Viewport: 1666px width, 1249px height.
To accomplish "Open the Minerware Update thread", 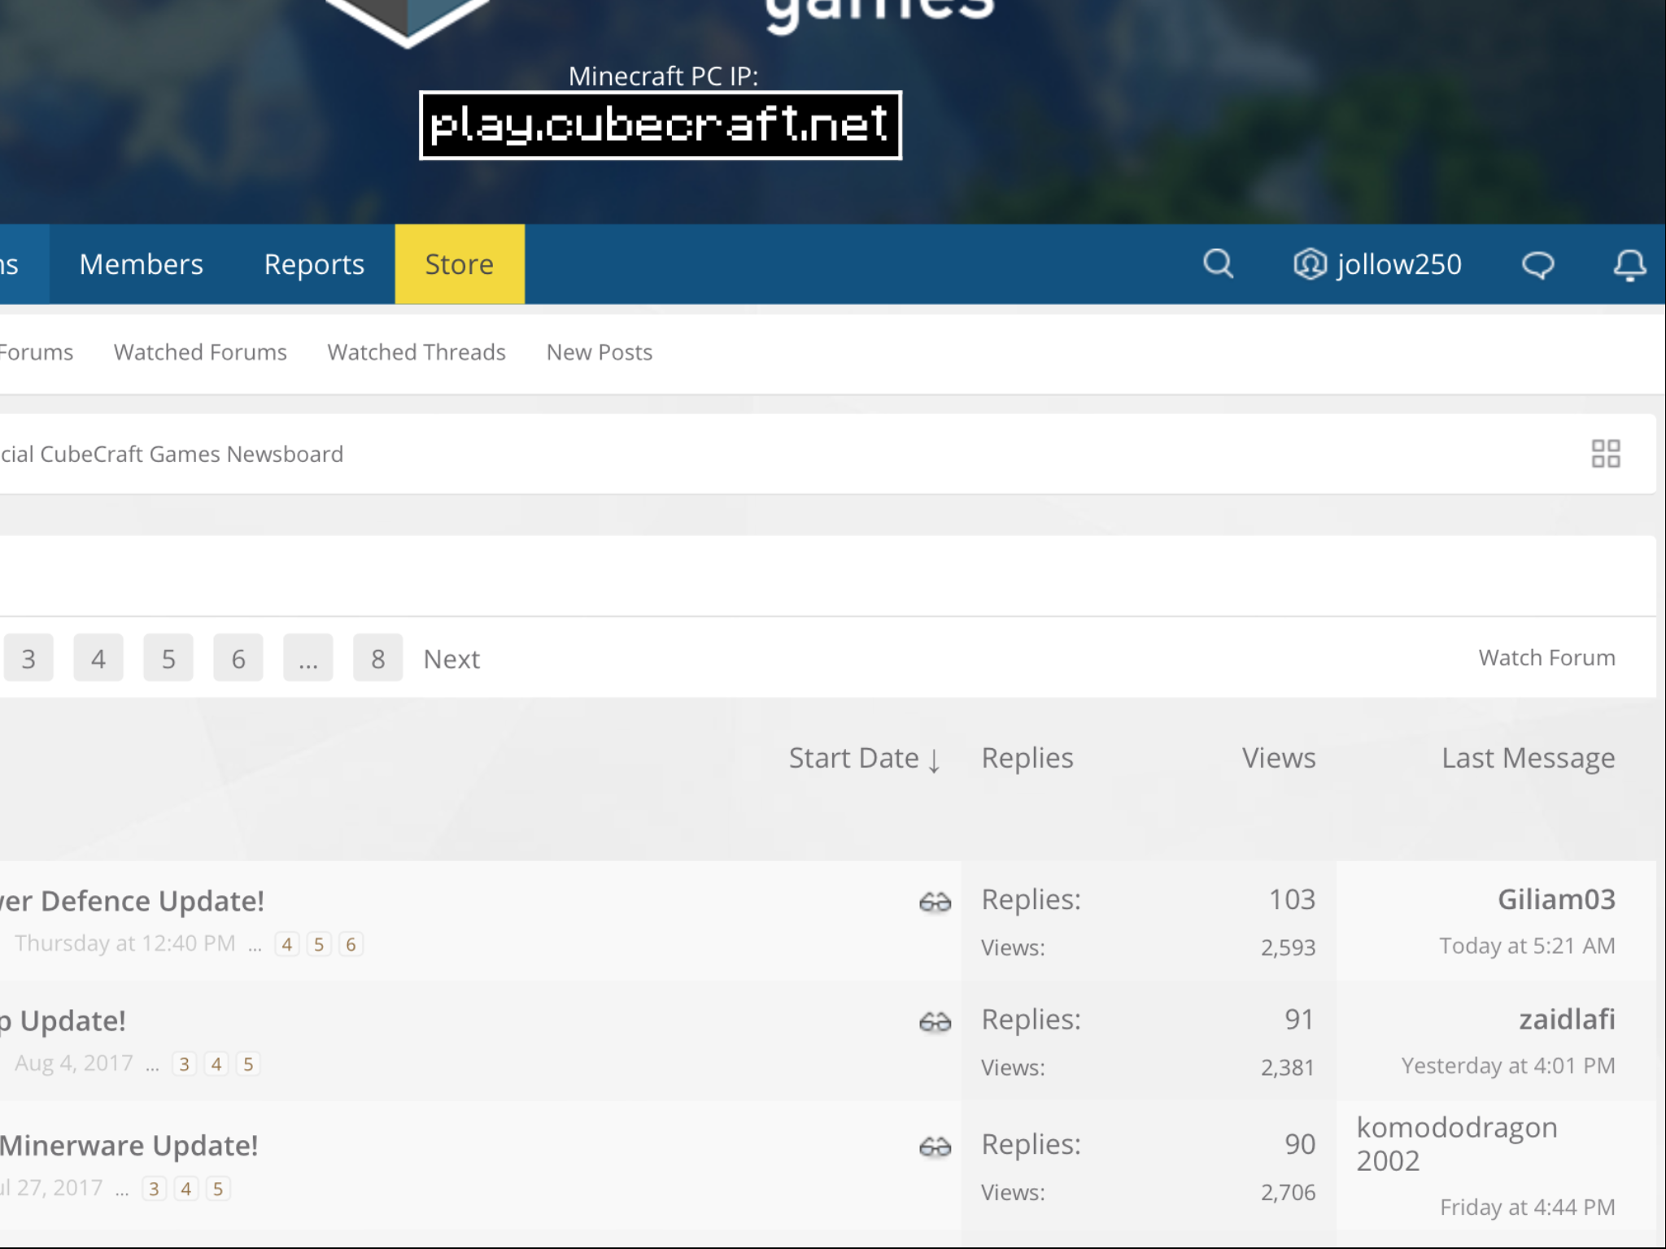I will (x=129, y=1145).
